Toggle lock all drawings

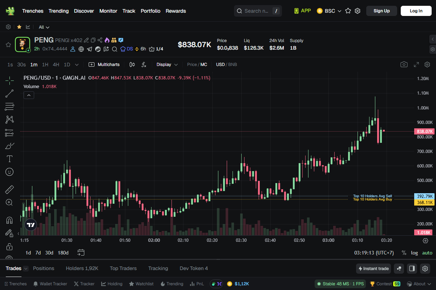(9, 247)
